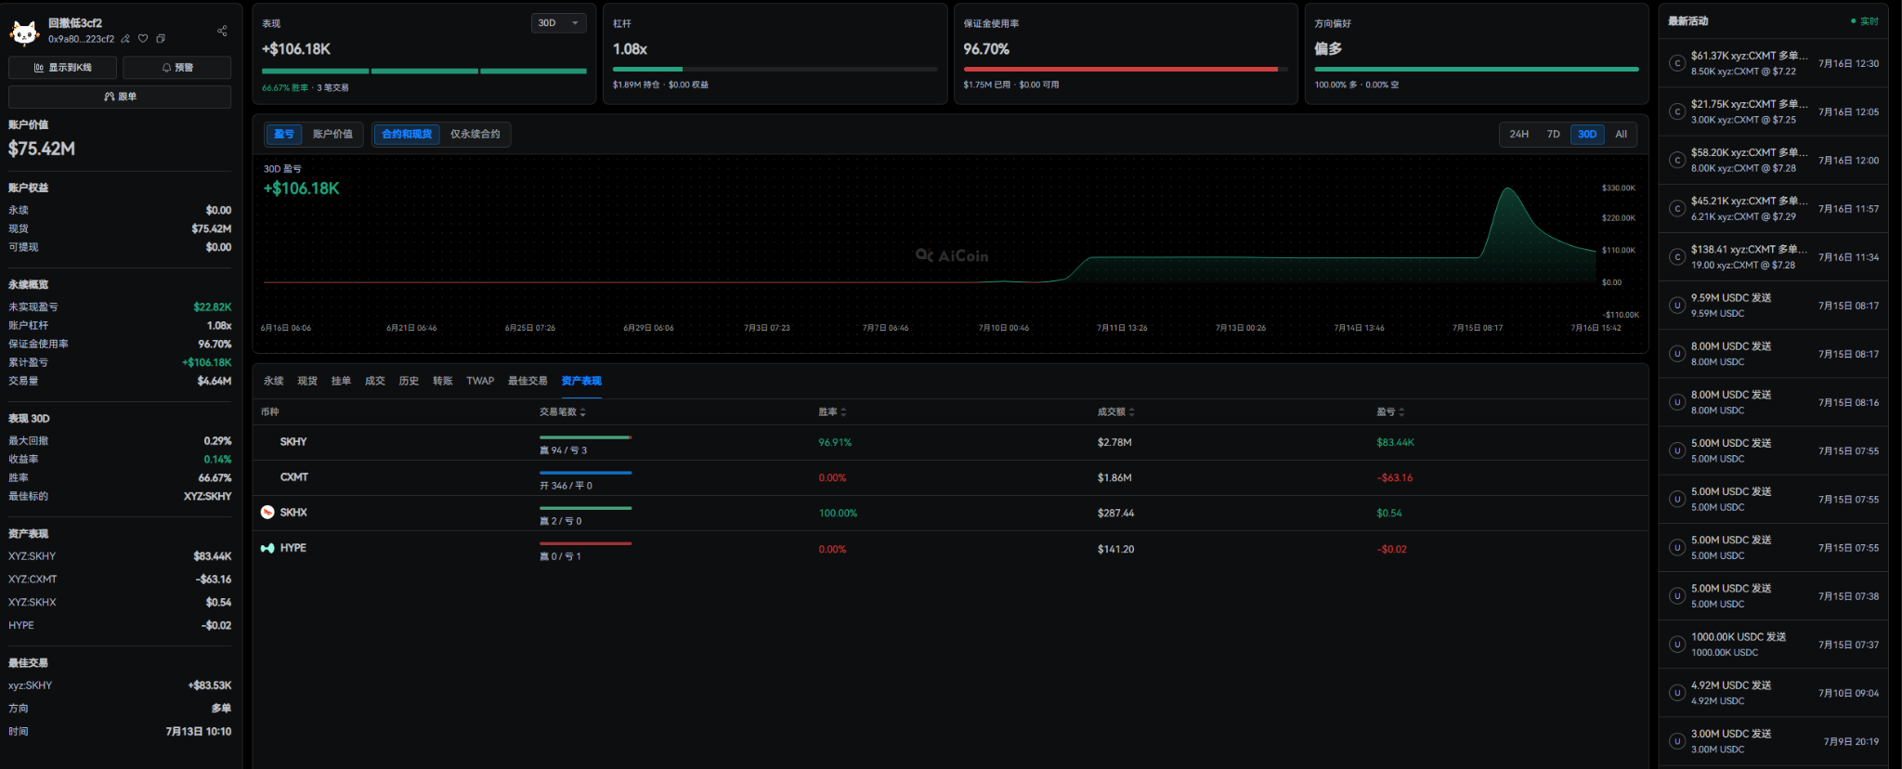Click the SKHY win/loss progress bar
1902x769 pixels.
point(586,437)
